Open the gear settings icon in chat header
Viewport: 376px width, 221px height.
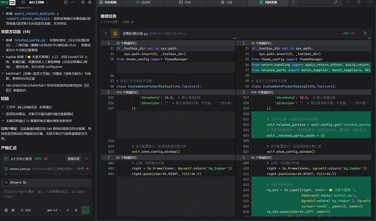click(x=83, y=2)
